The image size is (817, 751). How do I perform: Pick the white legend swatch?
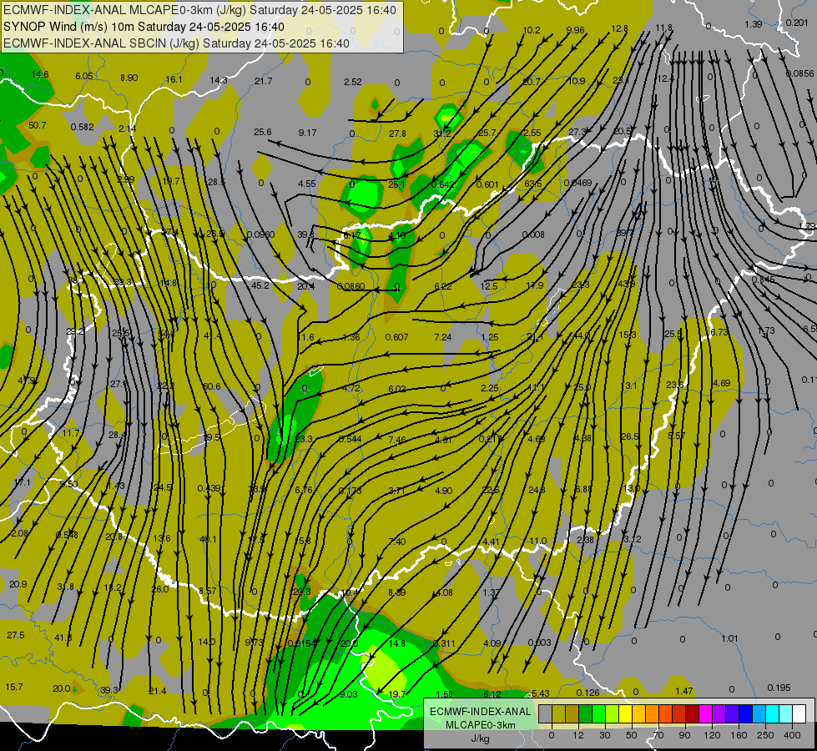click(x=799, y=714)
